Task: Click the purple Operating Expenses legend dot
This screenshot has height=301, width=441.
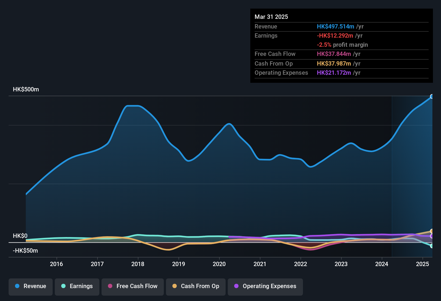Action: 236,286
